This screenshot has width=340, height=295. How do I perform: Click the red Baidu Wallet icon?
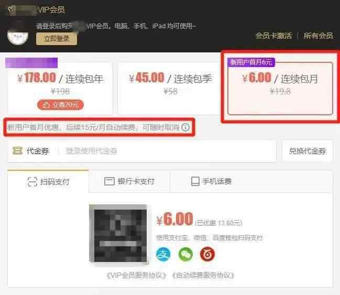click(x=207, y=254)
